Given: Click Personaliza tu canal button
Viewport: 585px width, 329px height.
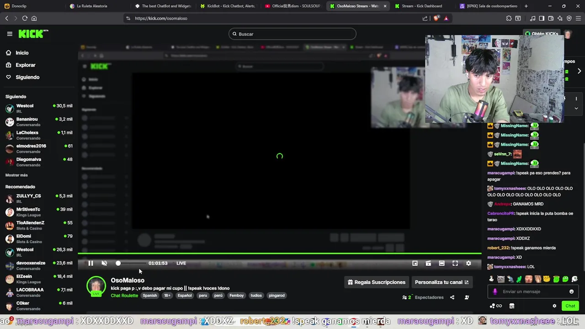Looking at the screenshot, I should click(x=441, y=282).
